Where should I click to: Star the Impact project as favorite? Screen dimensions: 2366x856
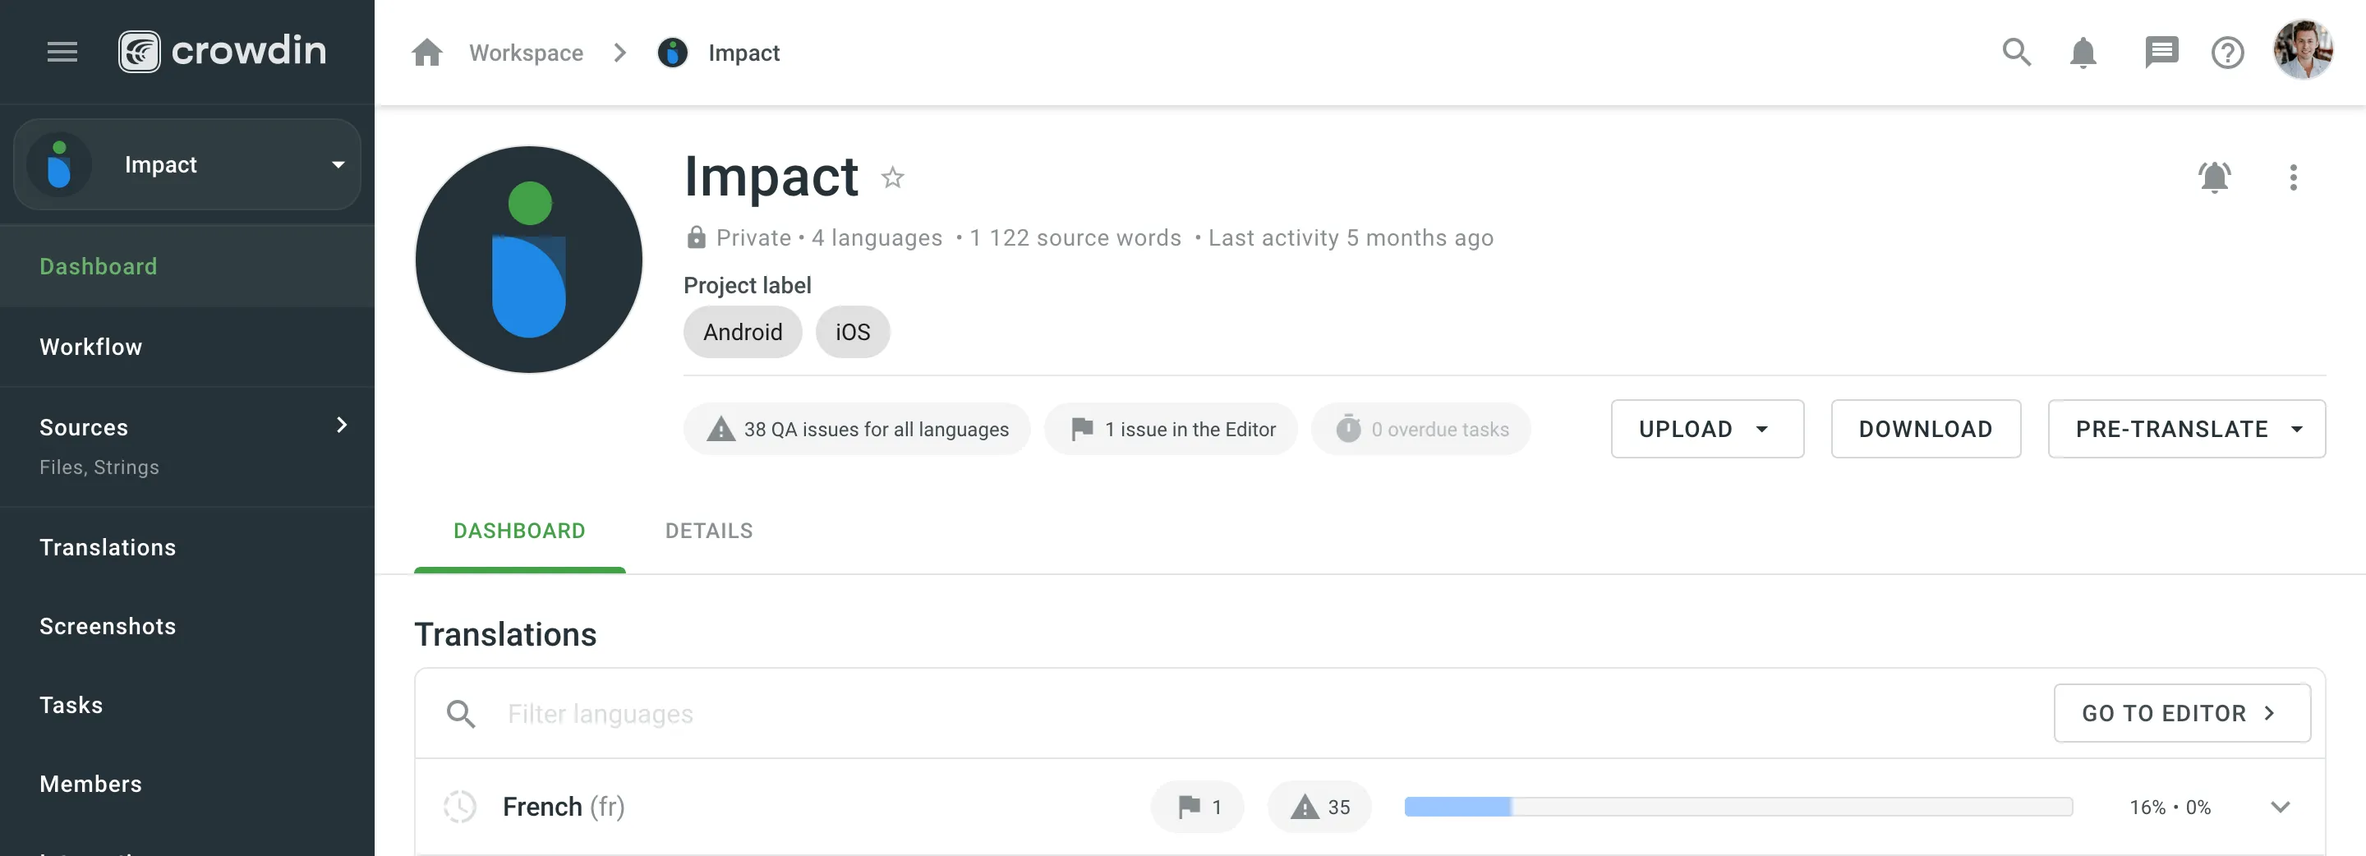pyautogui.click(x=893, y=177)
